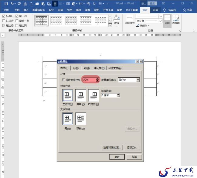Click the Save icon in quick access toolbar
Image resolution: width=197 pixels, height=178 pixels.
6,4
